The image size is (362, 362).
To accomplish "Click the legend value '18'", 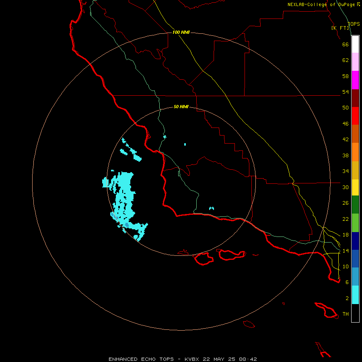I will pos(346,235).
